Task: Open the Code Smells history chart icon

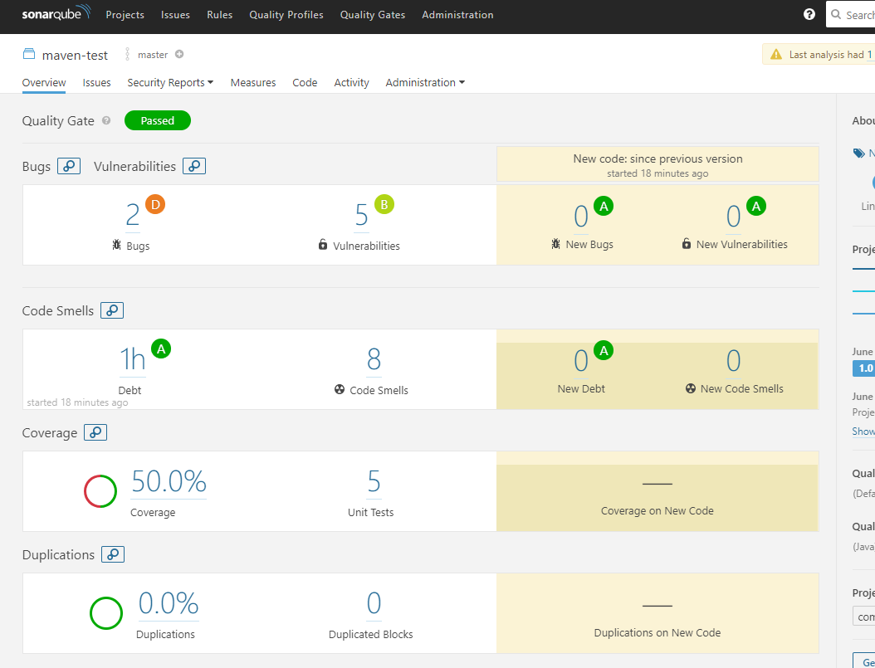Action: (x=112, y=310)
